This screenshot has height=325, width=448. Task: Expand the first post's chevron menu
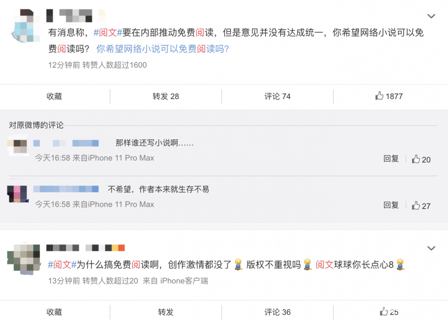pyautogui.click(x=431, y=16)
